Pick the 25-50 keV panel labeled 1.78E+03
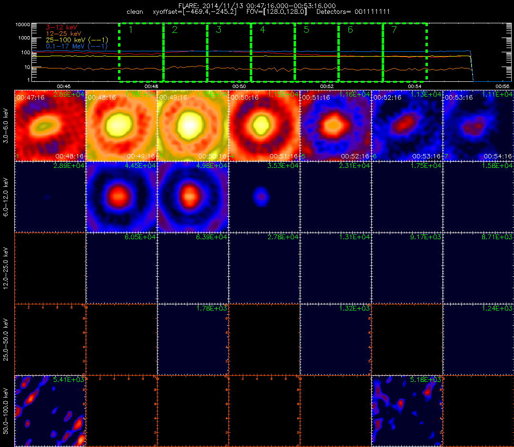The height and width of the screenshot is (447, 514). click(x=193, y=340)
